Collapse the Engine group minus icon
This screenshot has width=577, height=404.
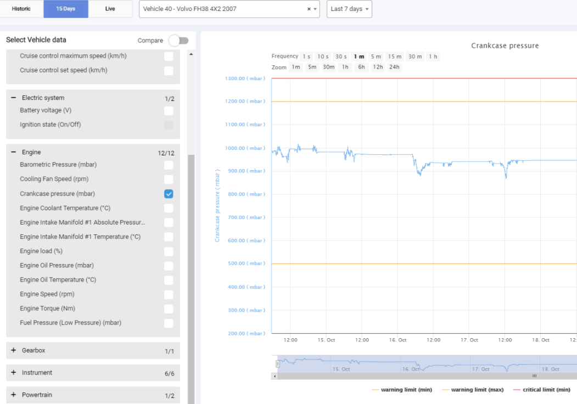(x=14, y=152)
